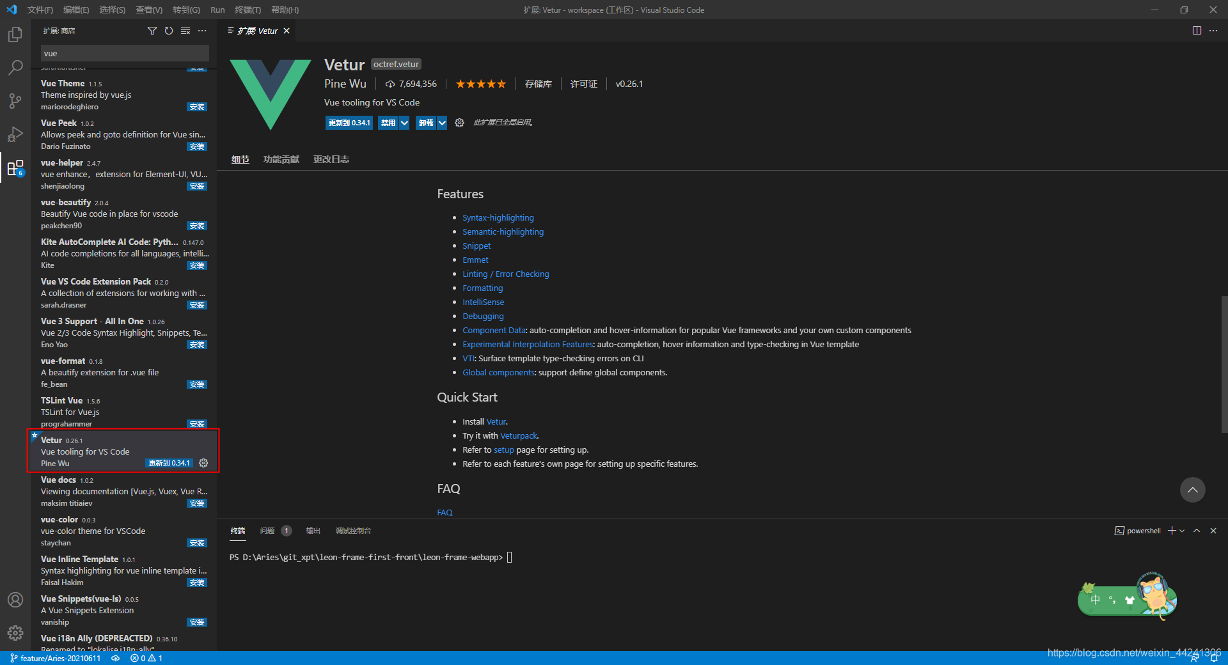
Task: Open Vetur's extension settings gear
Action: (459, 122)
